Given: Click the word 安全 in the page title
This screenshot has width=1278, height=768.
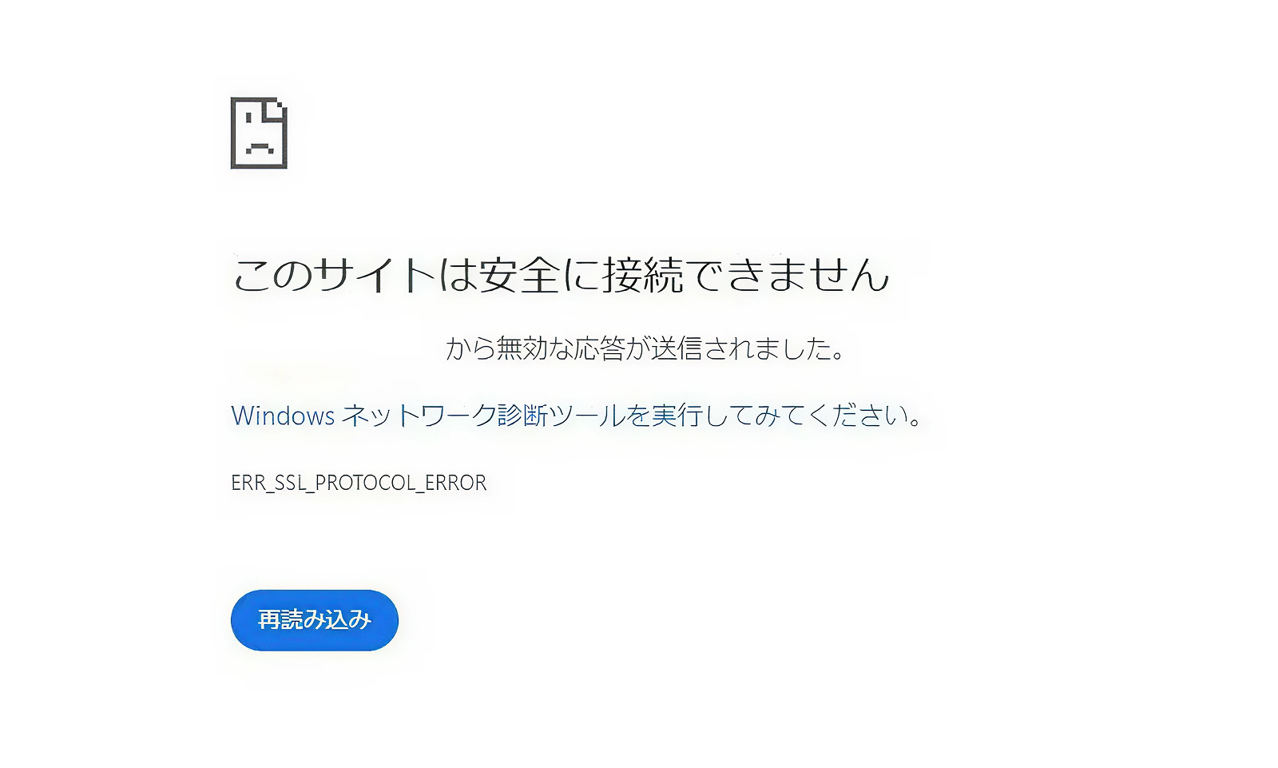Looking at the screenshot, I should [520, 275].
